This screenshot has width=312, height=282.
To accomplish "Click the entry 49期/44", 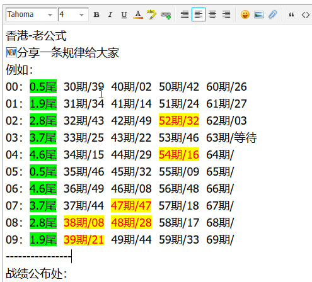I will [x=131, y=239].
